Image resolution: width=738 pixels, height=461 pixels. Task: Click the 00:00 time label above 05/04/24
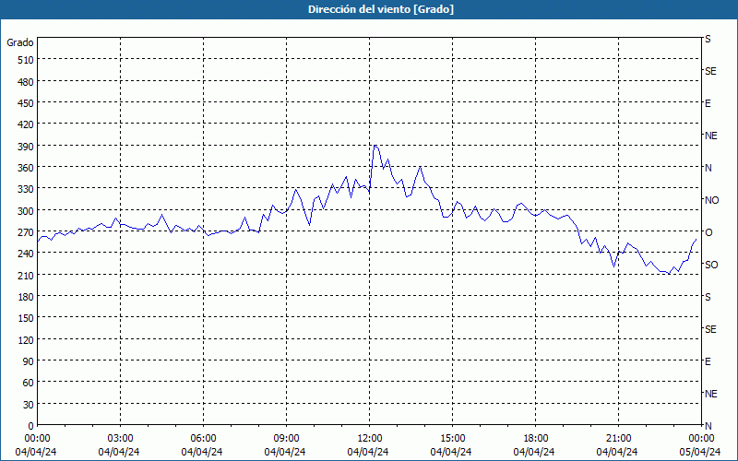point(702,439)
